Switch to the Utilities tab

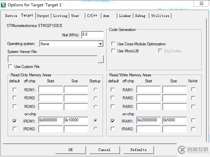[x=160, y=16]
